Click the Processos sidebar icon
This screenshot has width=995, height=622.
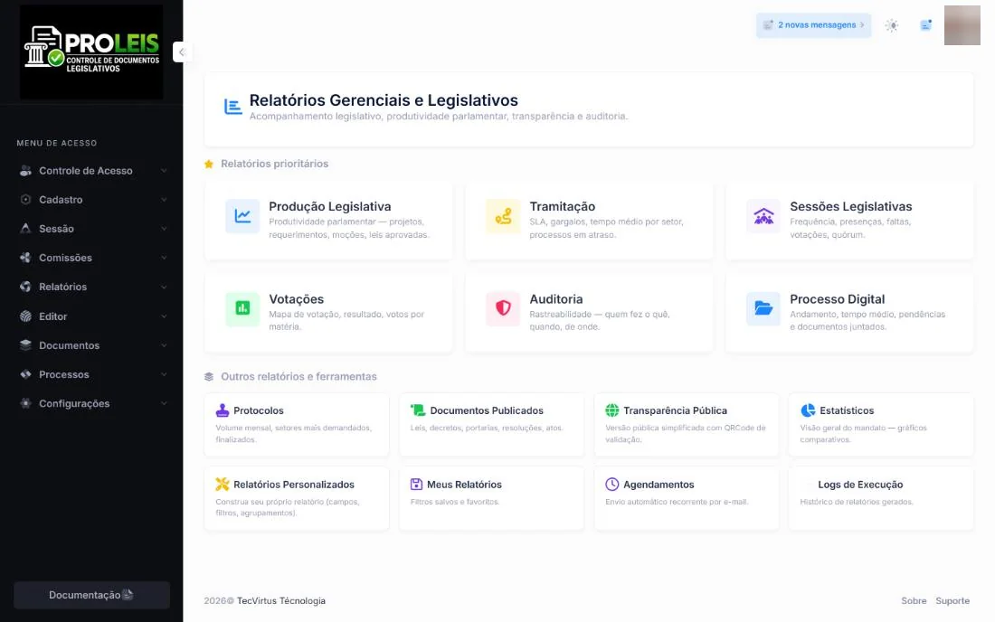click(25, 374)
